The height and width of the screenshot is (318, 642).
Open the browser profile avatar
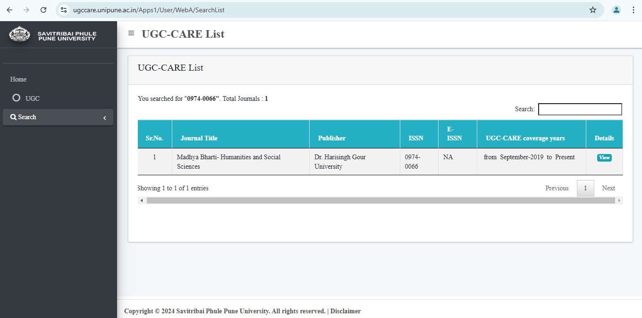point(617,10)
